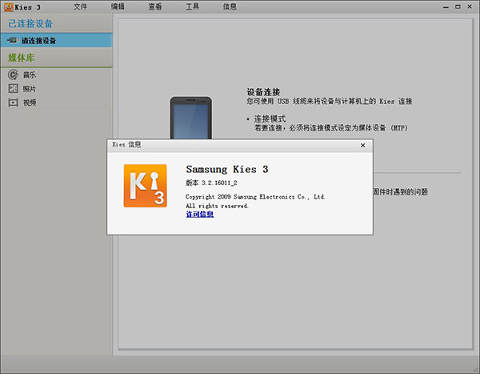This screenshot has width=480, height=374.
Task: Open the 工具 menu
Action: pyautogui.click(x=193, y=6)
